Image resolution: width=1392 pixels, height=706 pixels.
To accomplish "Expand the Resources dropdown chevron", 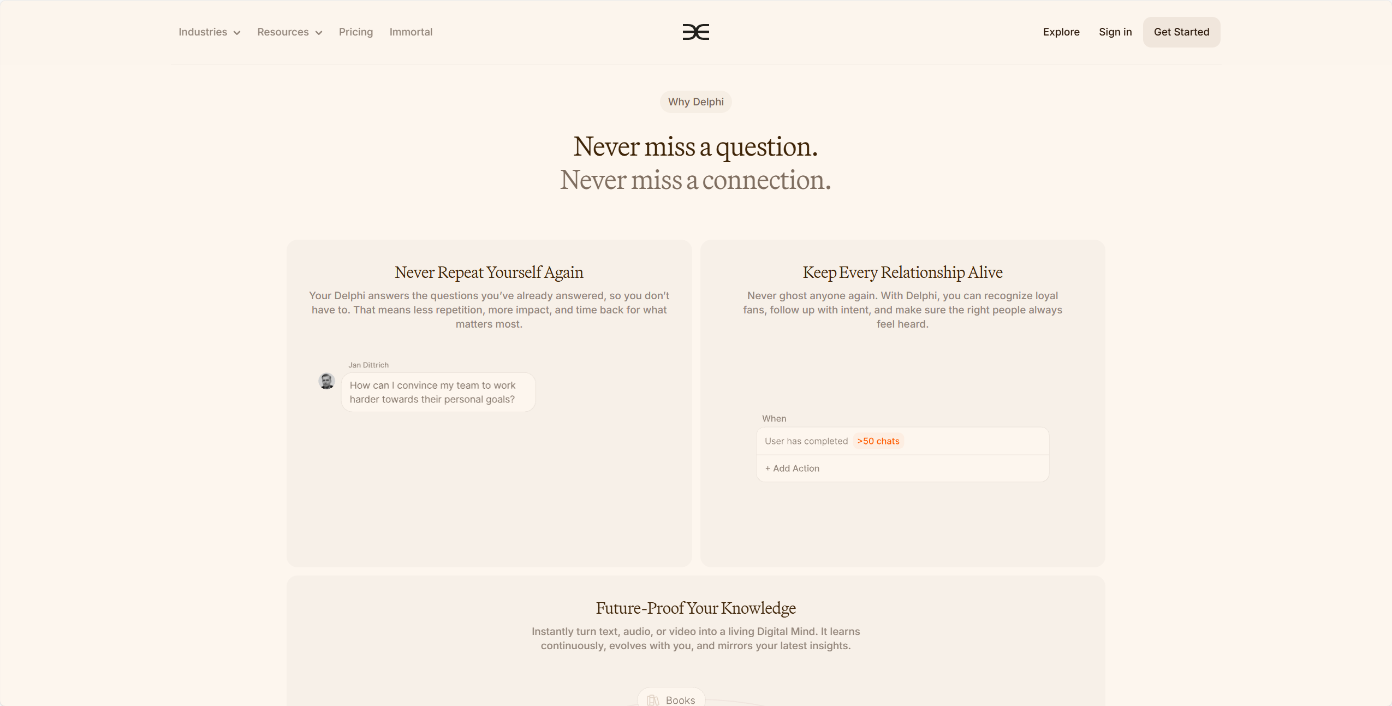I will (319, 33).
